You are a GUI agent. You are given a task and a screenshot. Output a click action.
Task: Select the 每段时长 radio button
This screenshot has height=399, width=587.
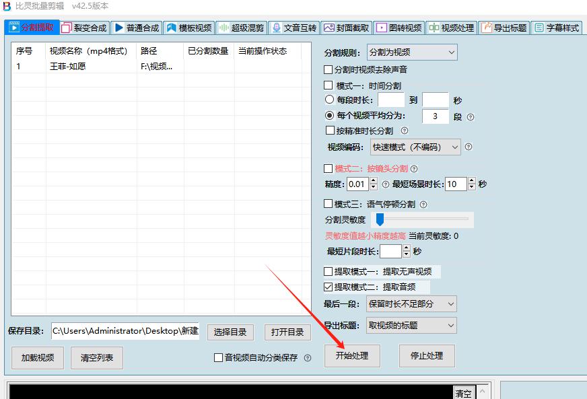pyautogui.click(x=329, y=100)
